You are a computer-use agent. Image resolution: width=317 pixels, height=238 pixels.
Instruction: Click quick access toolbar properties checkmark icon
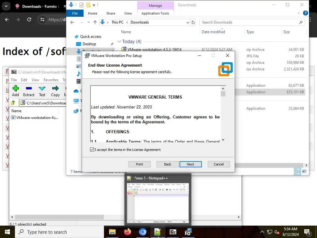click(x=81, y=5)
